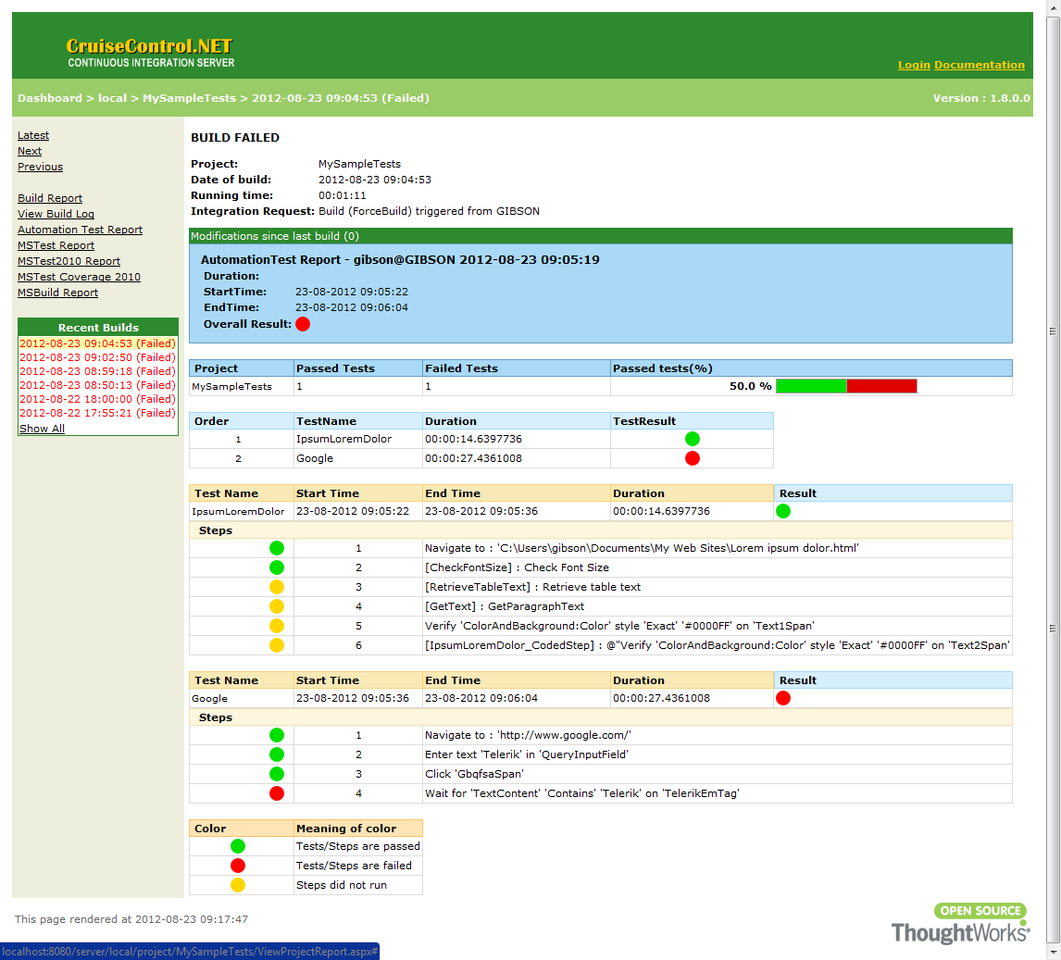Click green status dot for Navigate to Lorem ipsum step
Viewport: 1061px width, 960px height.
(x=277, y=548)
